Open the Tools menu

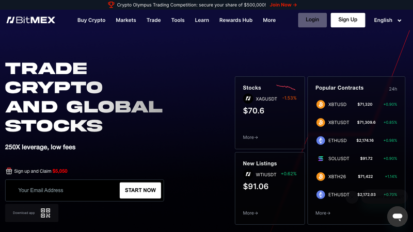(178, 20)
